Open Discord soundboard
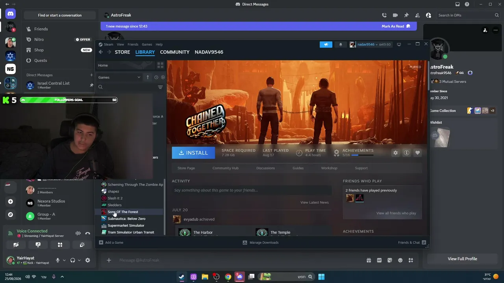This screenshot has height=283, width=504. point(82,244)
